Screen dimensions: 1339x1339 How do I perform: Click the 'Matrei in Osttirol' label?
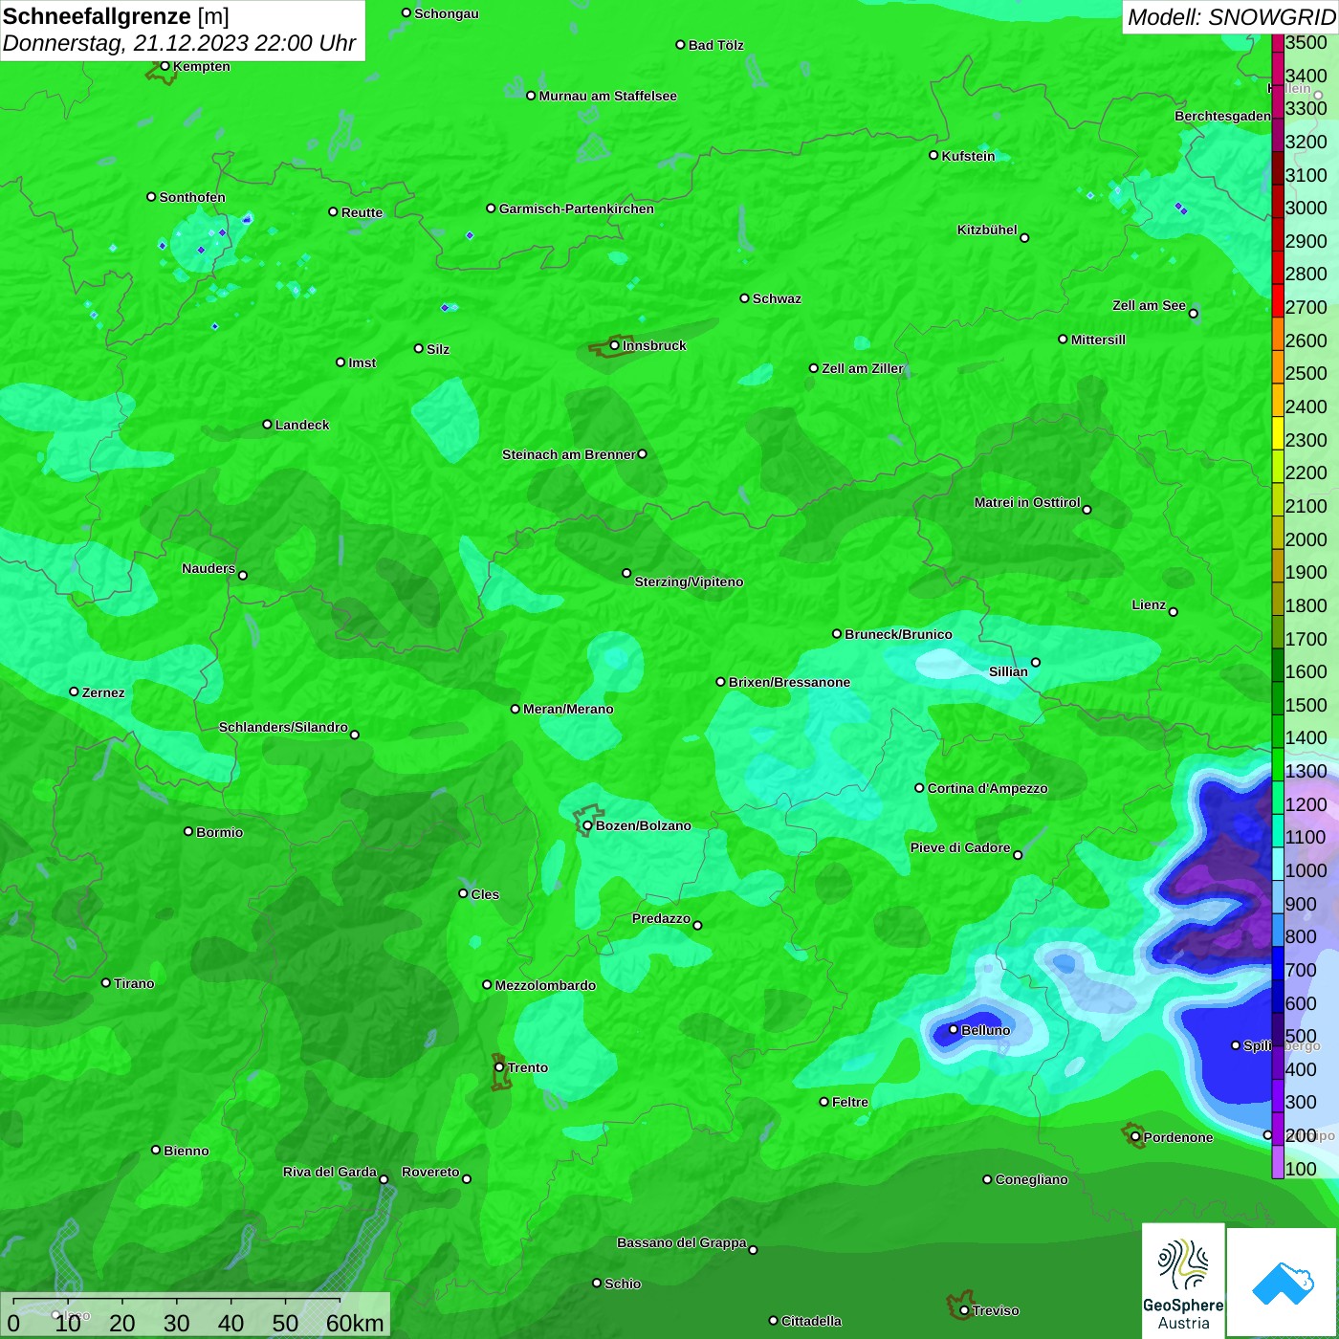[x=1027, y=502]
